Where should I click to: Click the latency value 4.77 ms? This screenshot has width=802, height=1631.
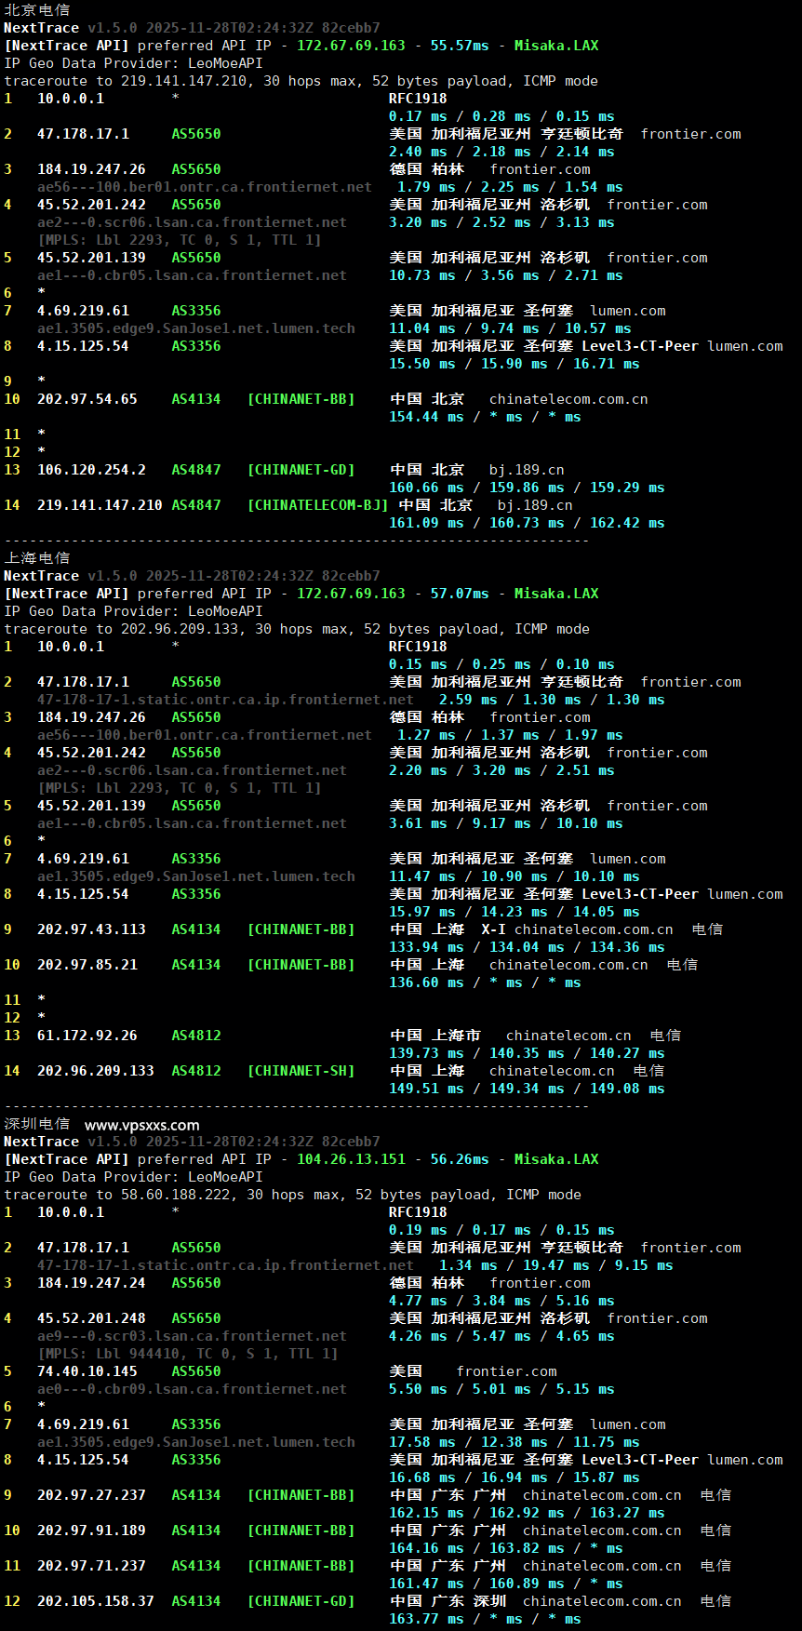click(418, 1301)
